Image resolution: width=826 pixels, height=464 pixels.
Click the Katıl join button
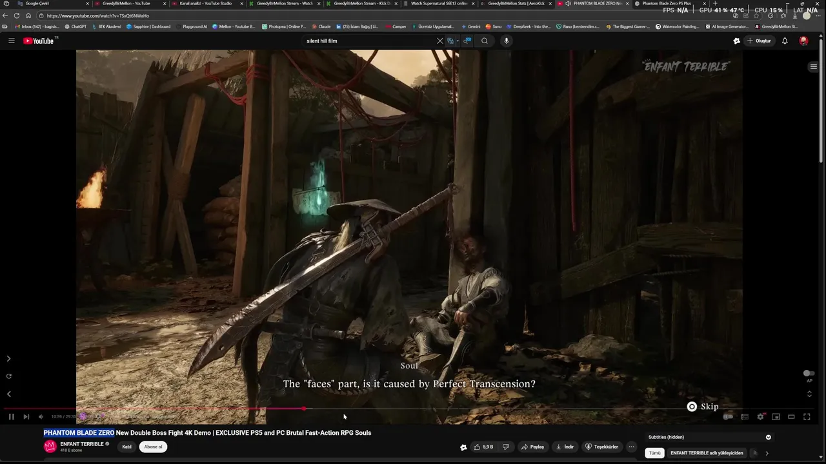pyautogui.click(x=127, y=447)
